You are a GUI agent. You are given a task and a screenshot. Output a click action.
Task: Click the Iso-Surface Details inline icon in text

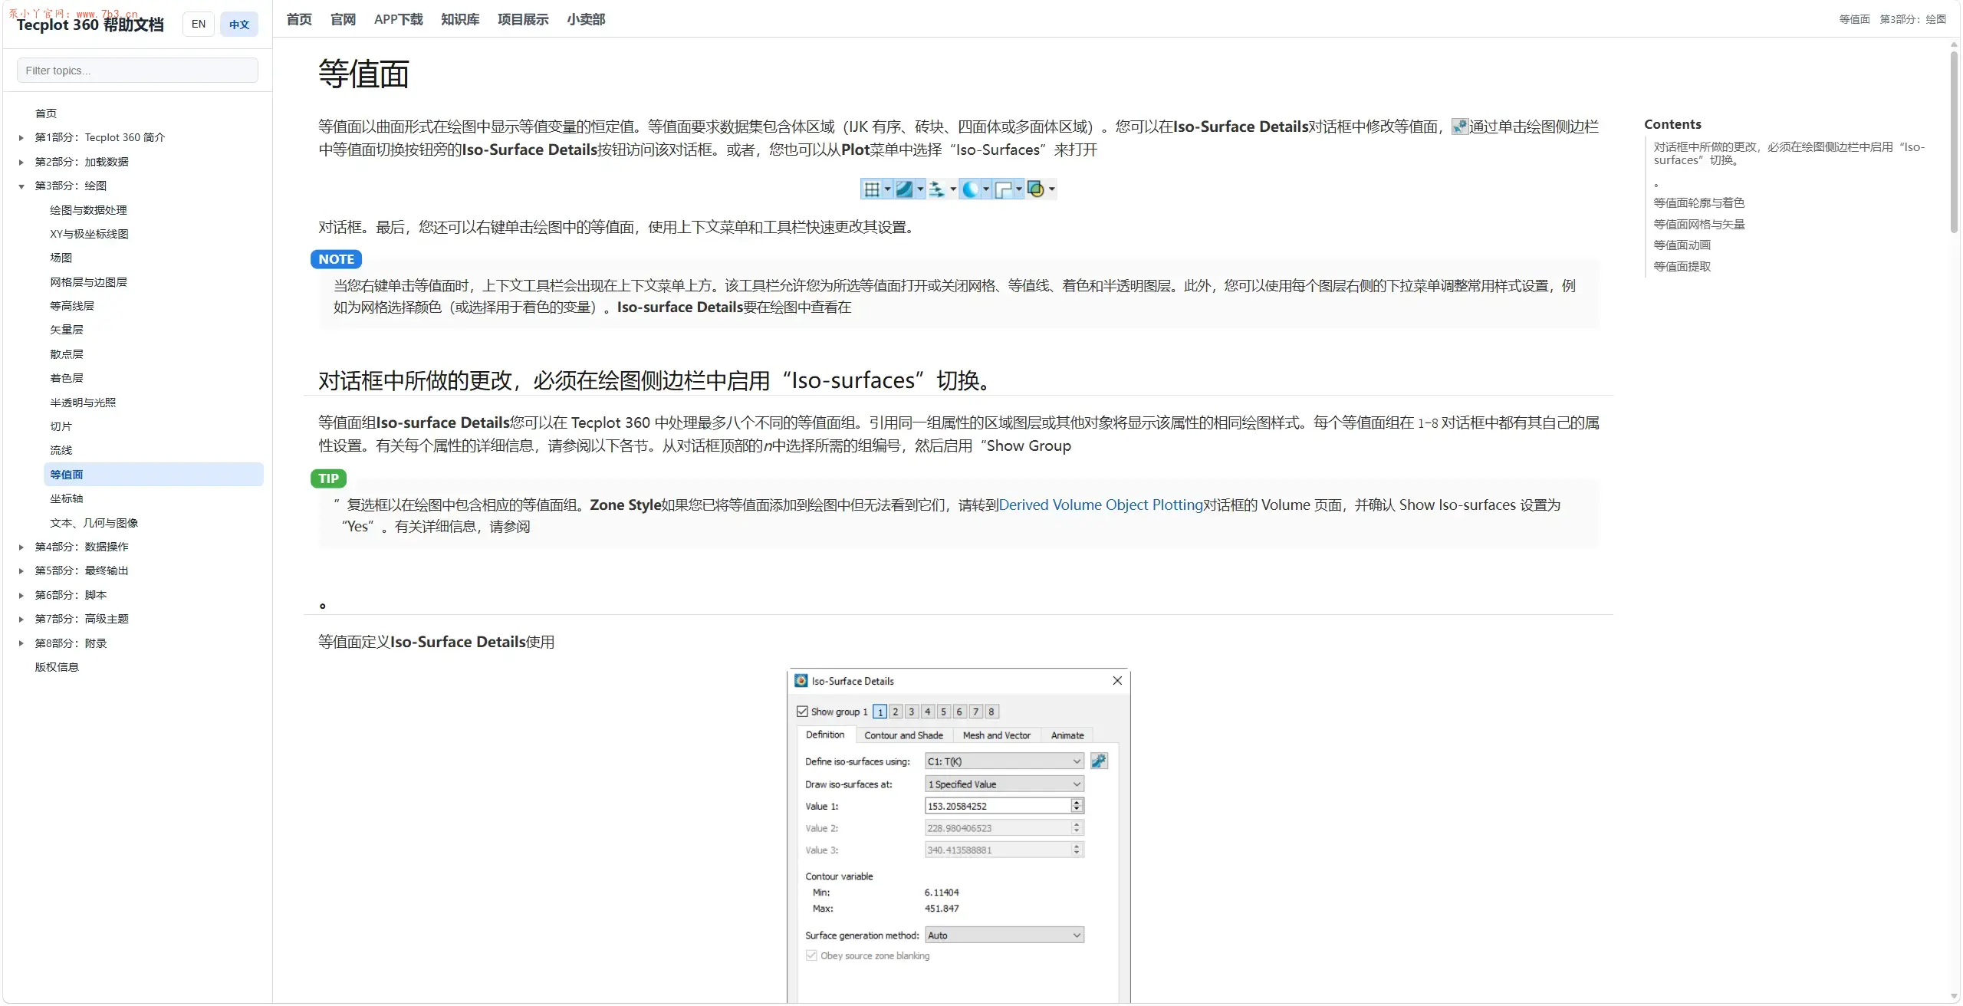(1460, 127)
